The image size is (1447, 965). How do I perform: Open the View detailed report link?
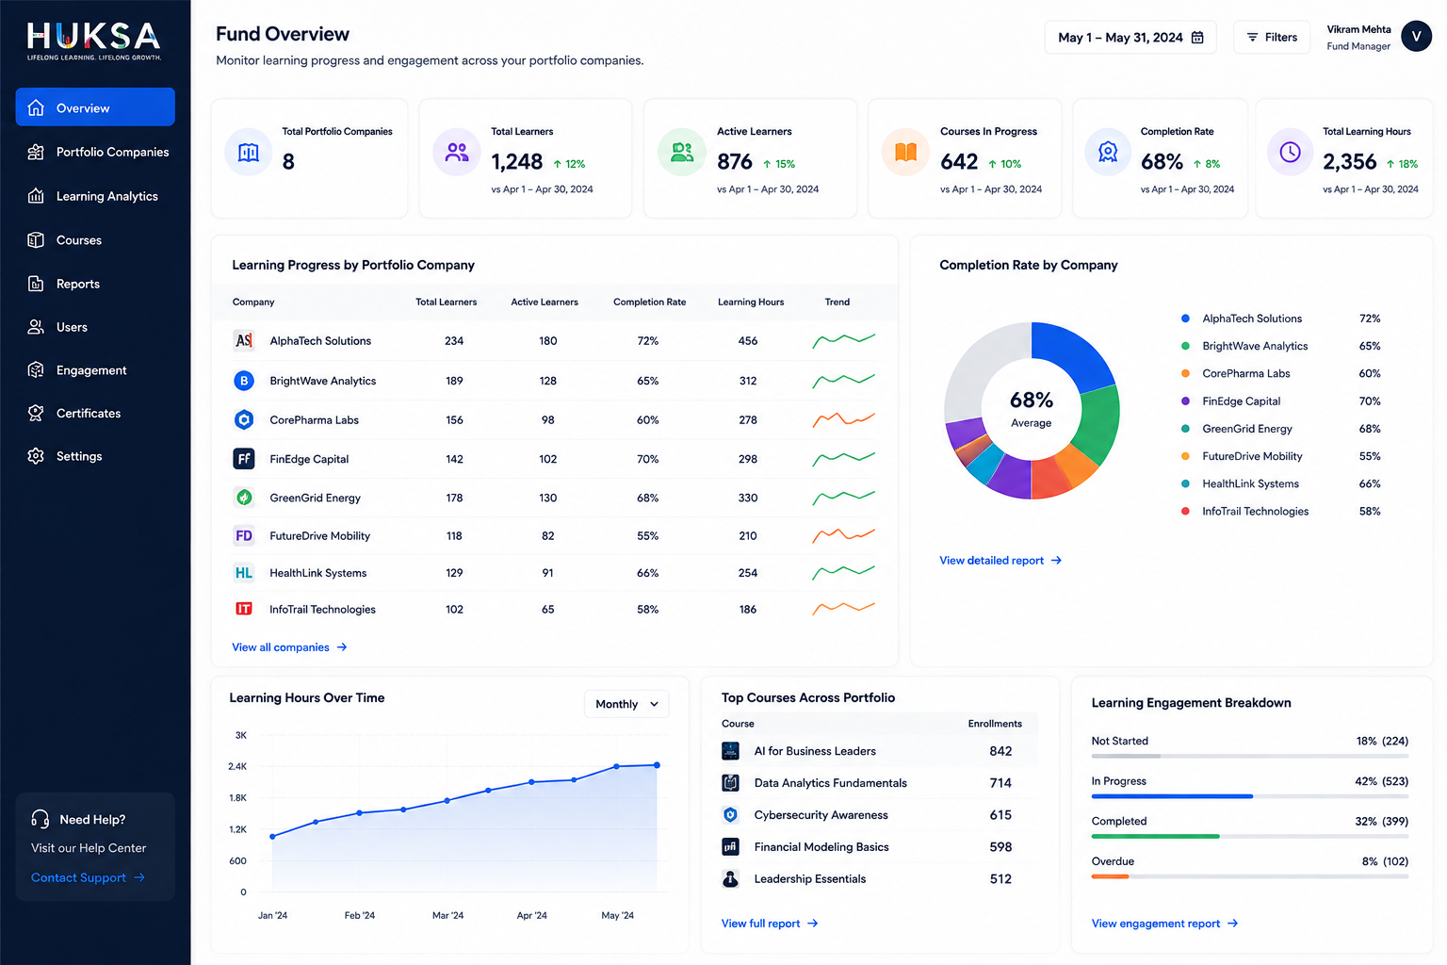point(1000,561)
